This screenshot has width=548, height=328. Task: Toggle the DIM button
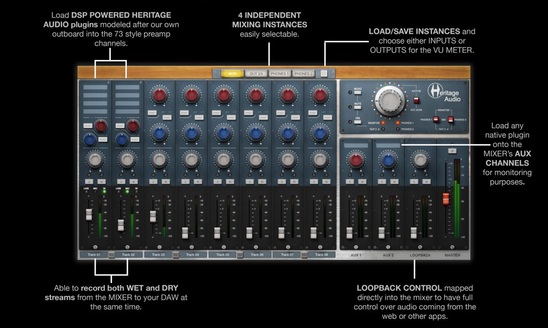point(357,121)
